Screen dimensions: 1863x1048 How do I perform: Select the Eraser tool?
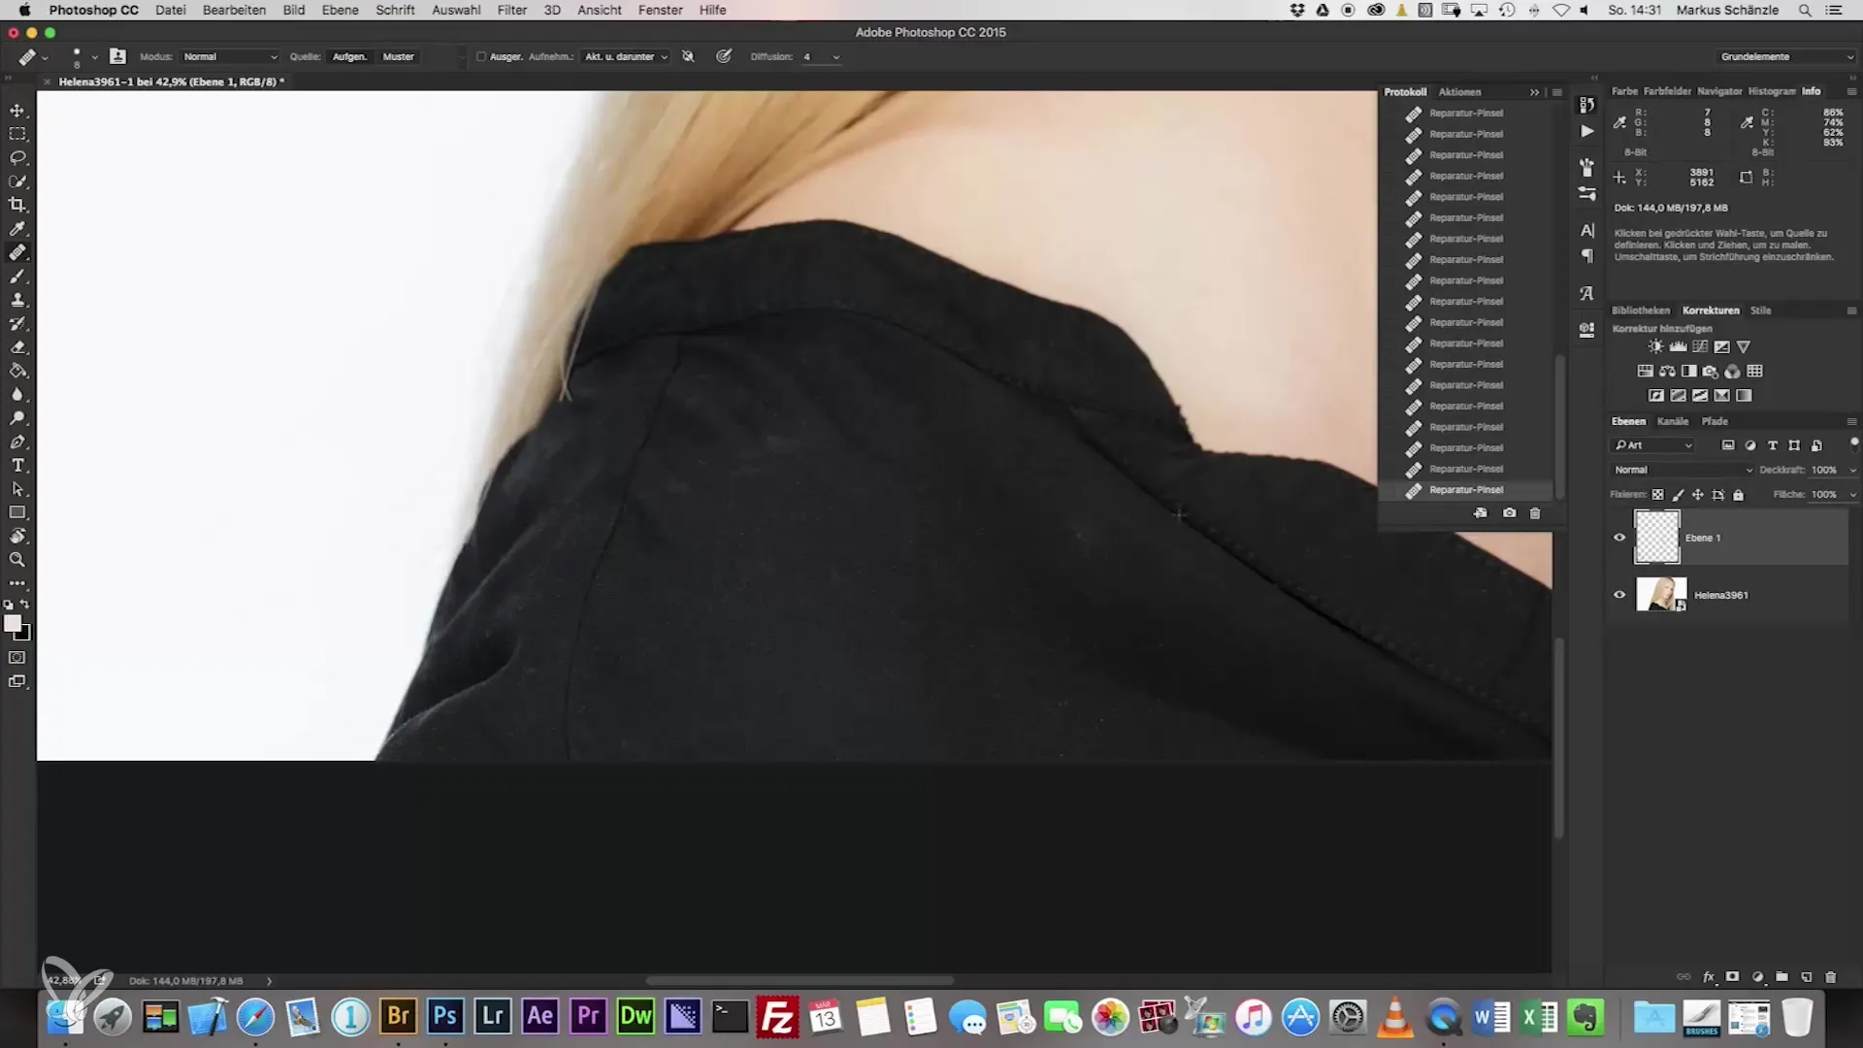coord(17,347)
